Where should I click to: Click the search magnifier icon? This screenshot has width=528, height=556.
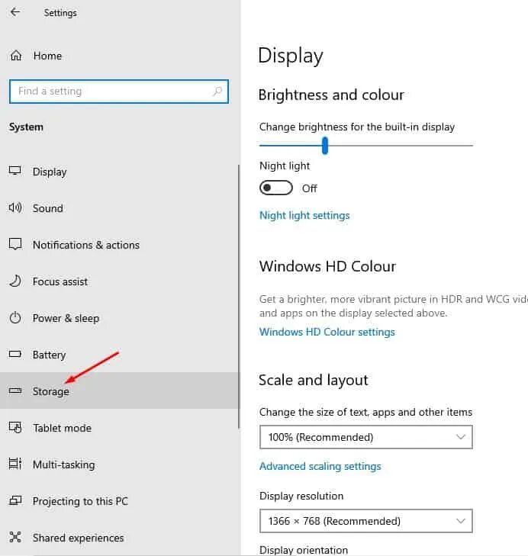click(x=217, y=92)
